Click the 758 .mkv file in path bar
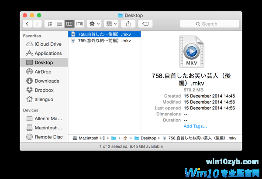 [200, 138]
